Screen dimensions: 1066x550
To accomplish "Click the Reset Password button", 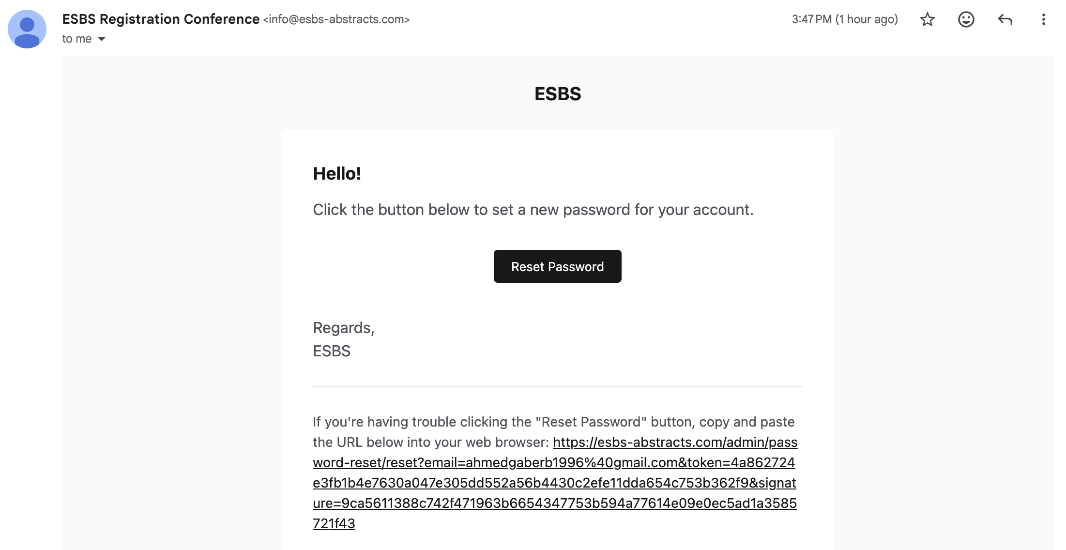I will coord(557,266).
